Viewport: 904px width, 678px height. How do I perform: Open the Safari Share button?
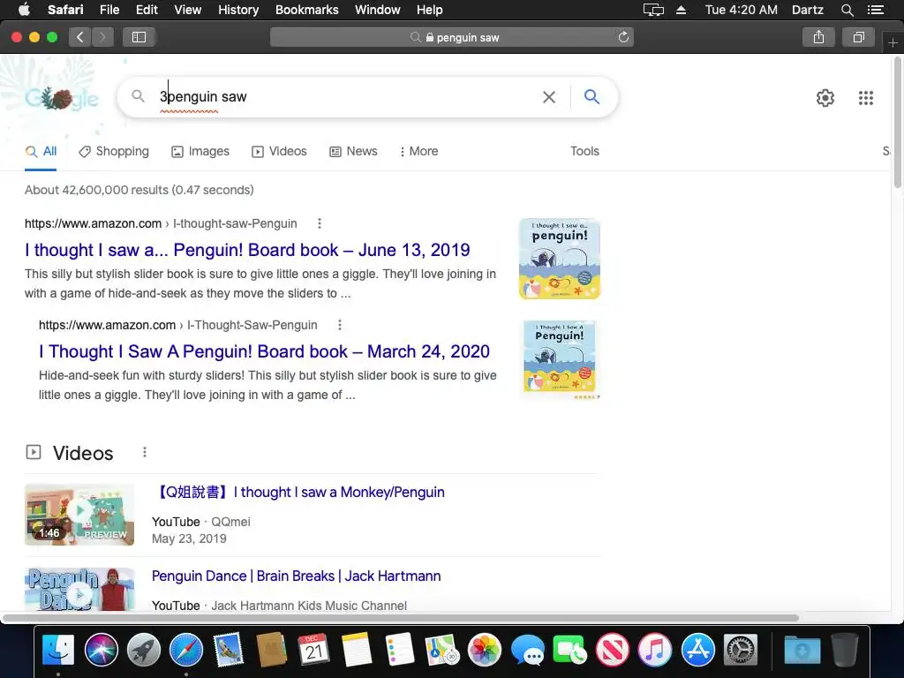[x=818, y=37]
